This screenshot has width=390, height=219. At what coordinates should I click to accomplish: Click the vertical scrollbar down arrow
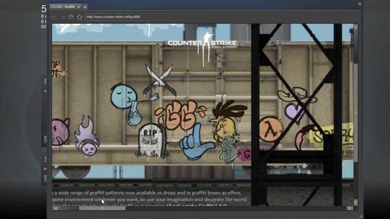point(356,202)
